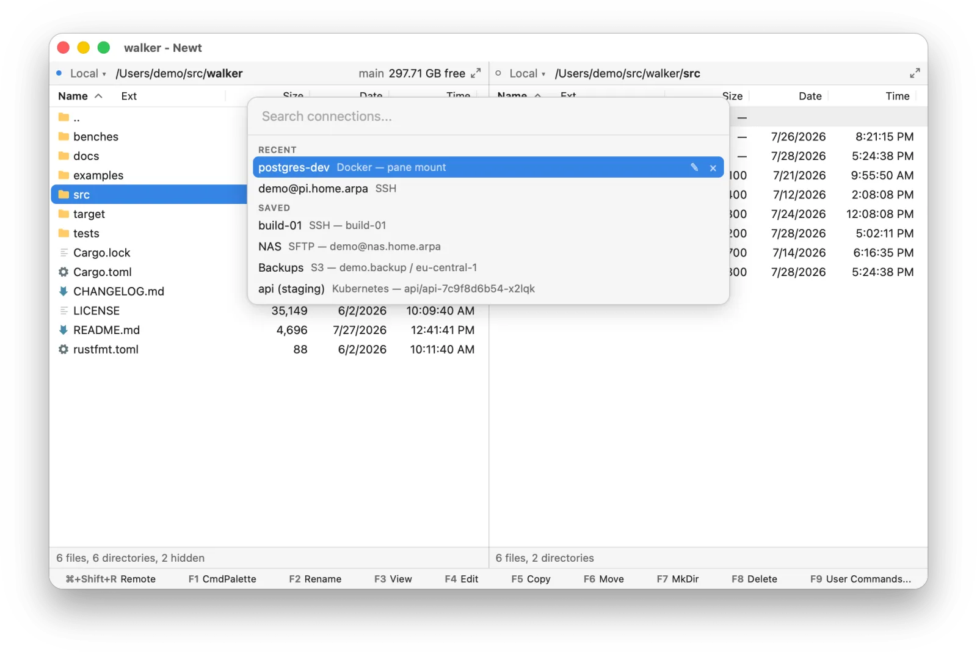
Task: Focus the Search connections field
Action: pyautogui.click(x=488, y=117)
